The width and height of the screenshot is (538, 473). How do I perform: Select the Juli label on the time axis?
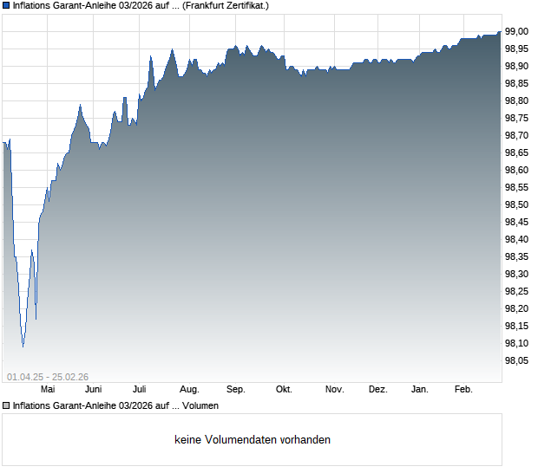pos(139,390)
